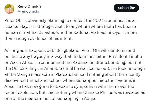Click the word "Abia" in the tweet text
The height and width of the screenshot is (107, 151).
[x=9, y=86]
